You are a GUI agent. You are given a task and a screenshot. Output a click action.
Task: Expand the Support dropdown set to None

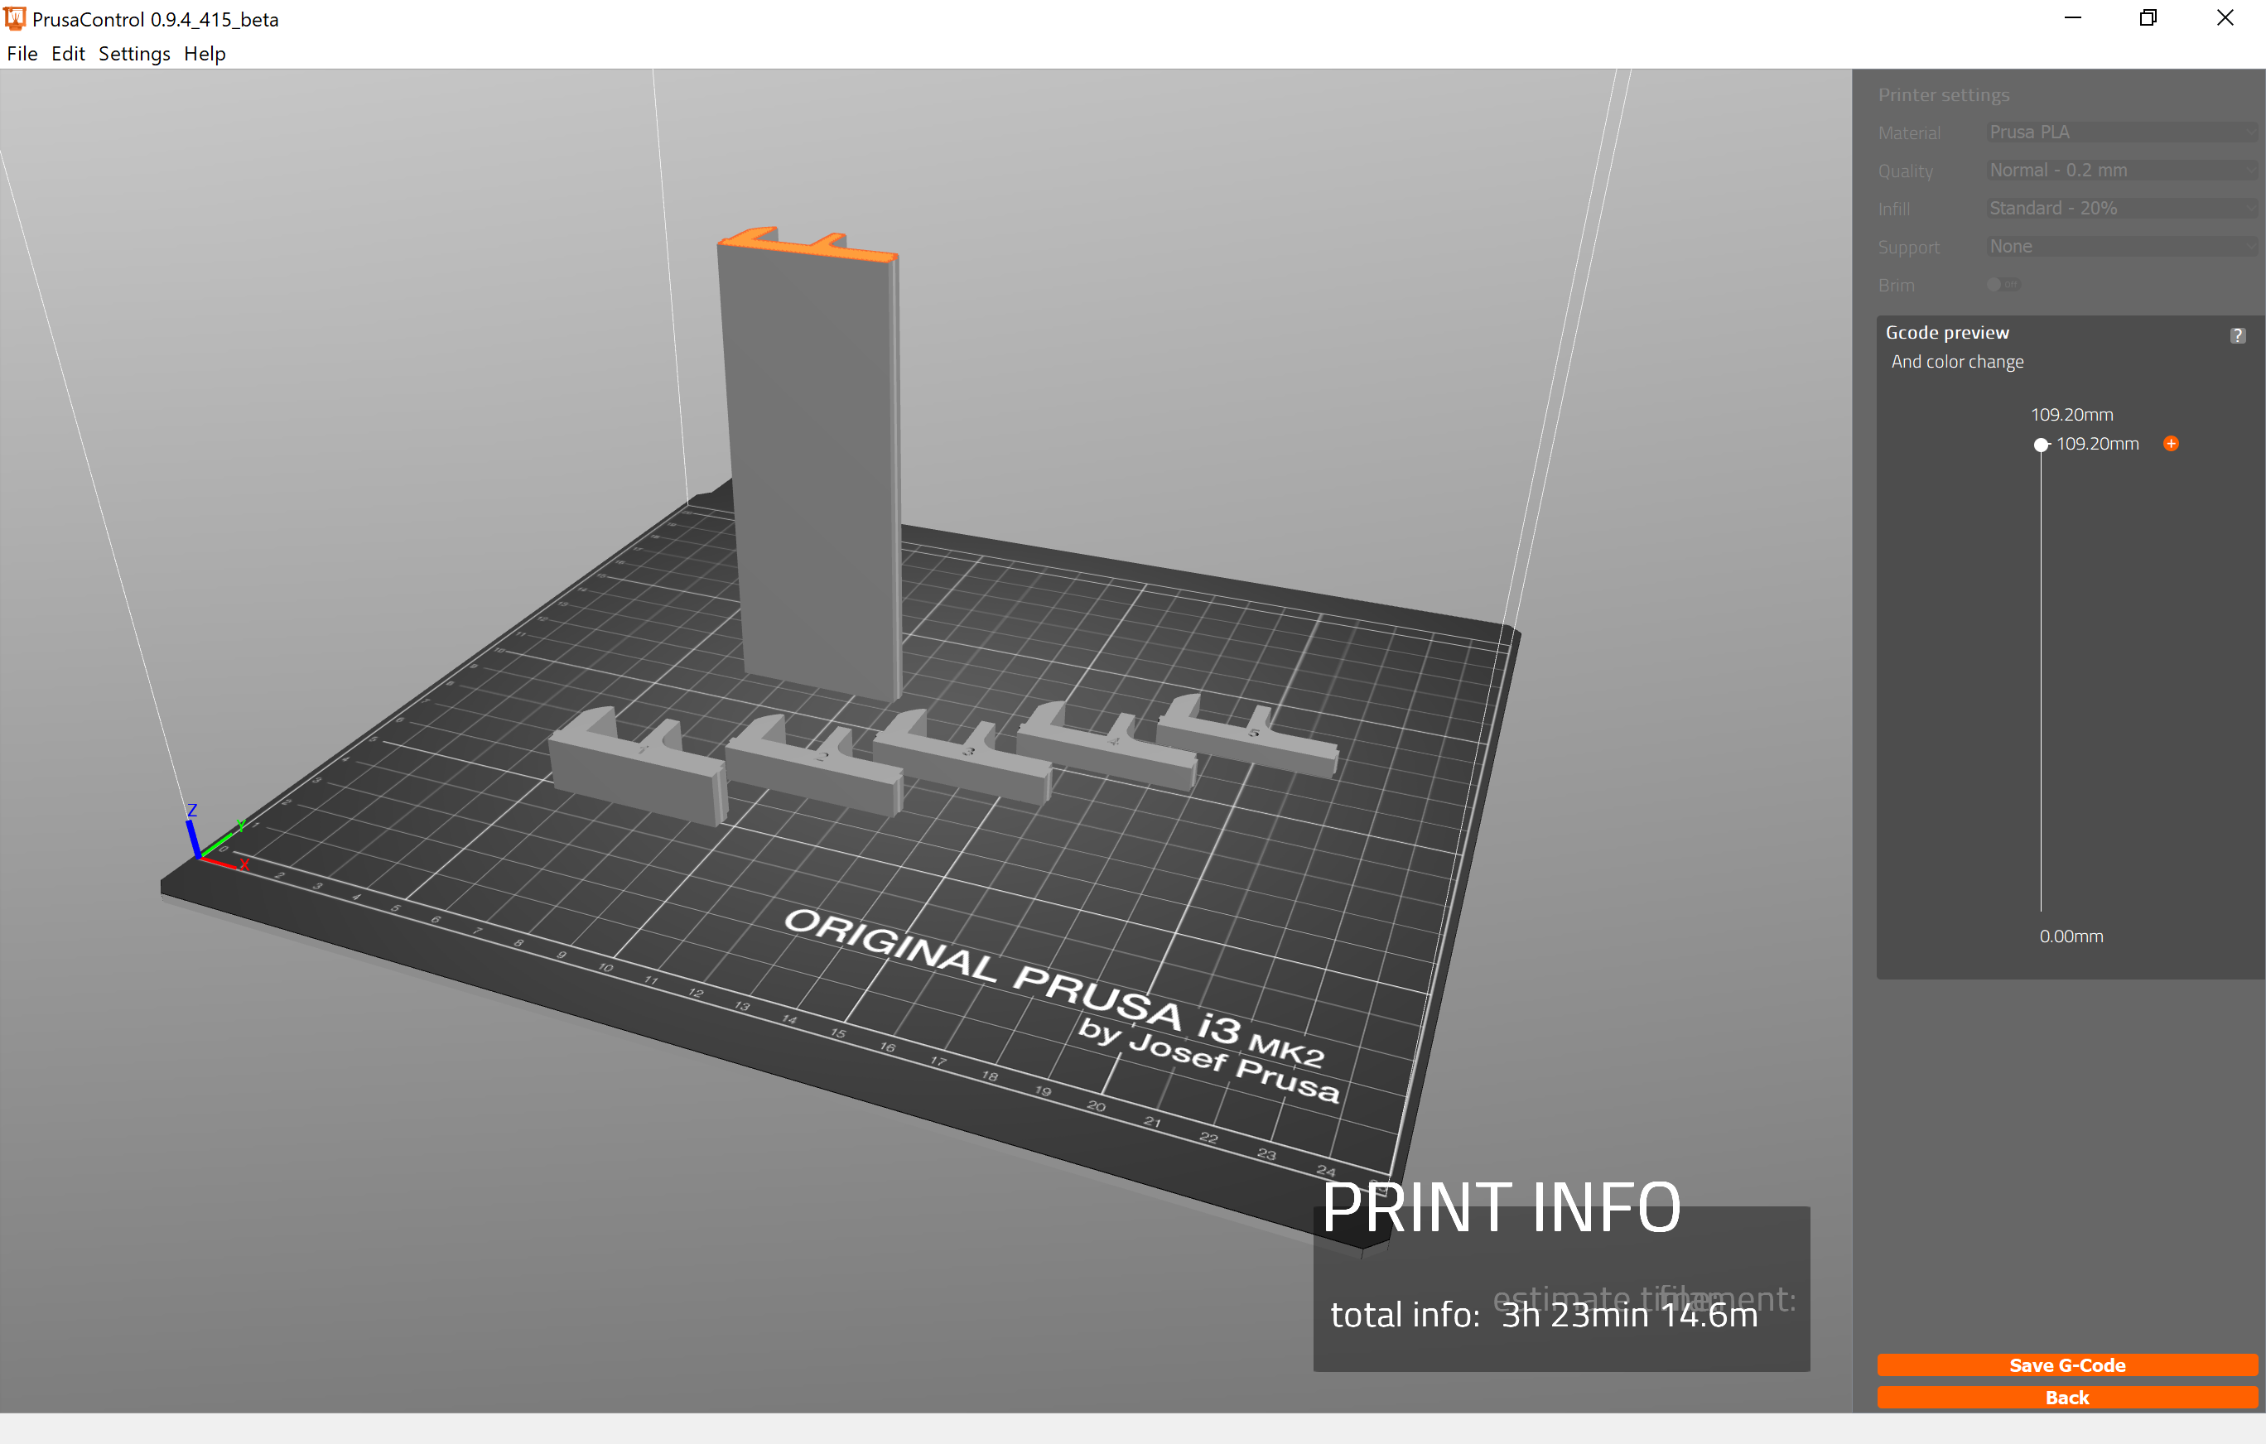2120,247
